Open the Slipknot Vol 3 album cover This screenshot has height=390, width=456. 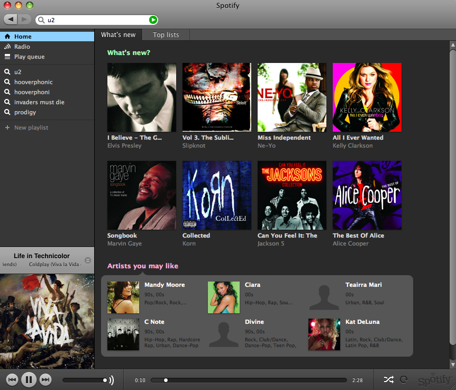217,97
